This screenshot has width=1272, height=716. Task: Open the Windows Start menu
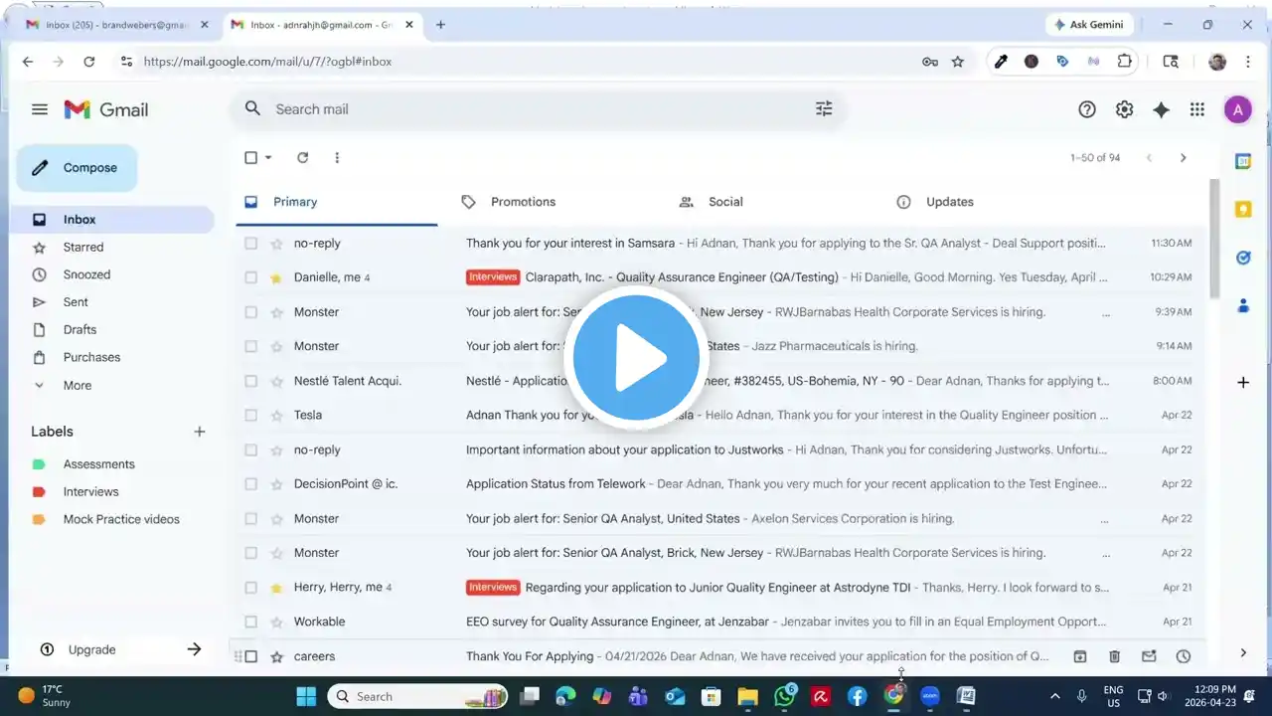coord(305,696)
